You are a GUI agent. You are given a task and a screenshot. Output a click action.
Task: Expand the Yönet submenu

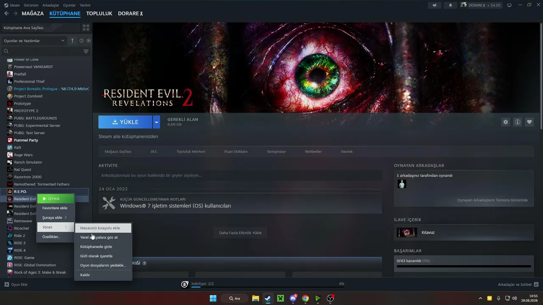coord(56,227)
